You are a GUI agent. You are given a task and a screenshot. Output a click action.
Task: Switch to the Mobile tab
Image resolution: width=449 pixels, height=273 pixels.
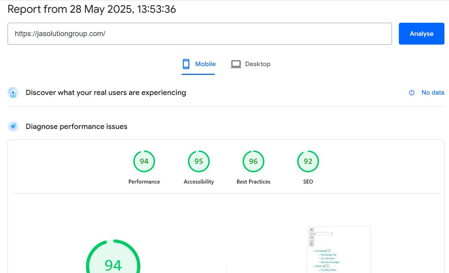pyautogui.click(x=198, y=64)
